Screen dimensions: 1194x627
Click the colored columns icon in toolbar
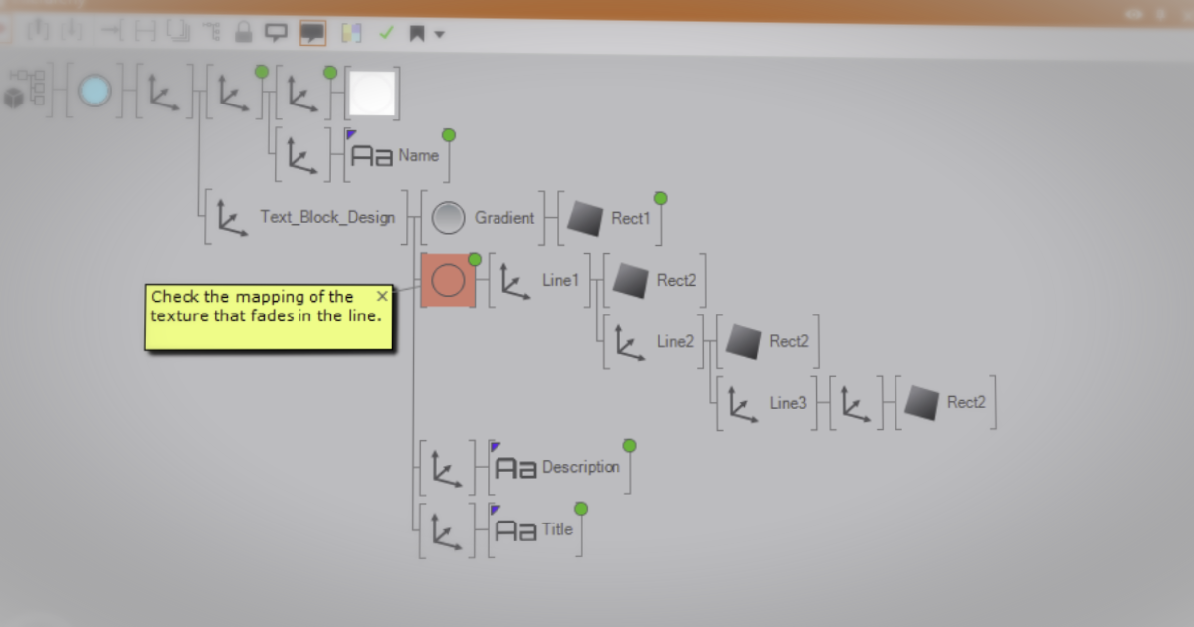[x=350, y=33]
